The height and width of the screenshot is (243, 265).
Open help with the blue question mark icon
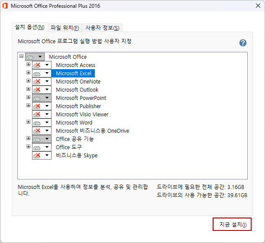tap(242, 43)
